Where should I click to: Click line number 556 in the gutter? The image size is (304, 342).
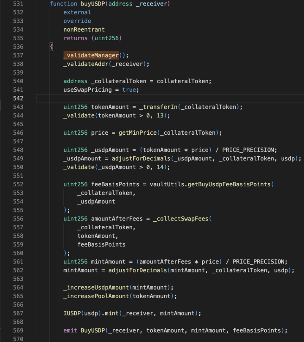coord(18,219)
